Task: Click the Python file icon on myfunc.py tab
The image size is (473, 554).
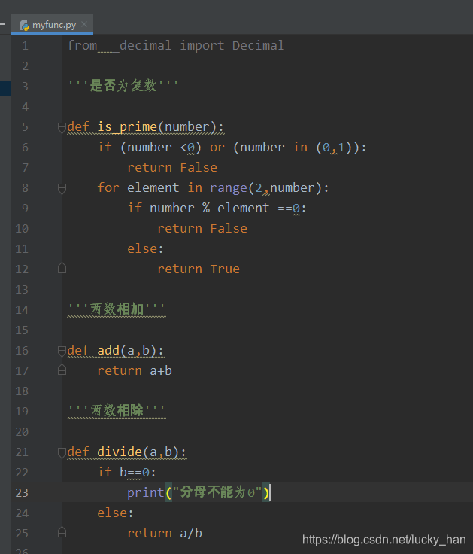Action: (24, 25)
